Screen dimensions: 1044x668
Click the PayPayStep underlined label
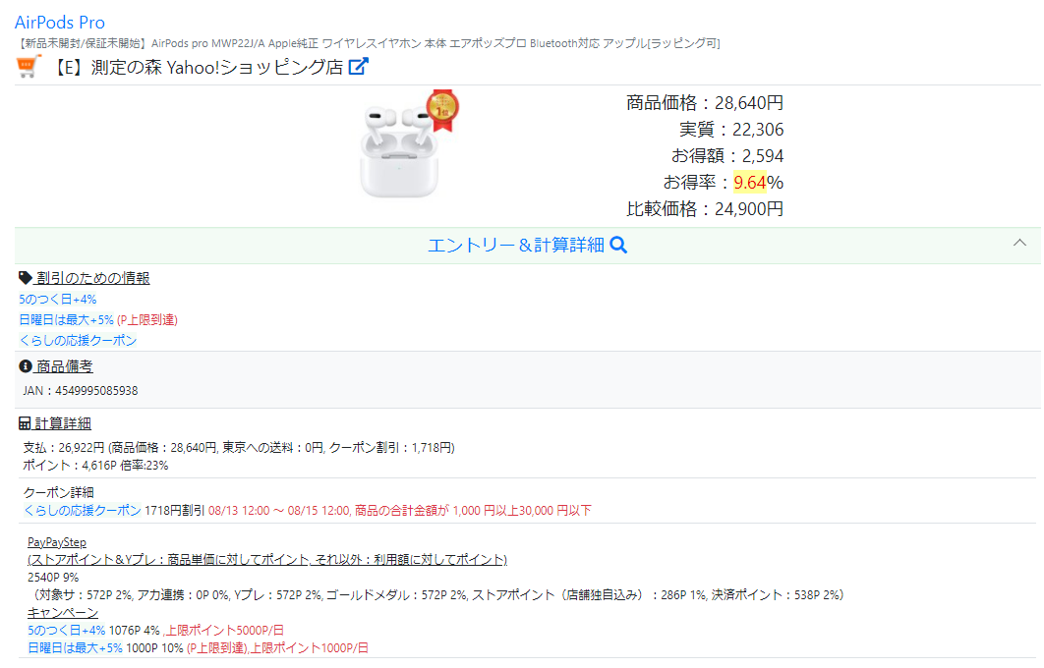[57, 543]
